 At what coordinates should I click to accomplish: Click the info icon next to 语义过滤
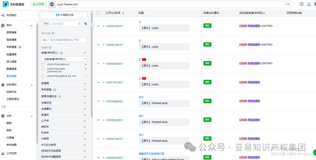[x=53, y=33]
